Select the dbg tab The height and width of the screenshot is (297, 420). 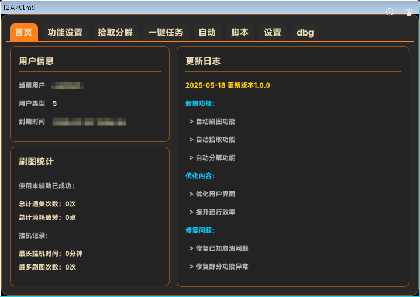coord(305,33)
